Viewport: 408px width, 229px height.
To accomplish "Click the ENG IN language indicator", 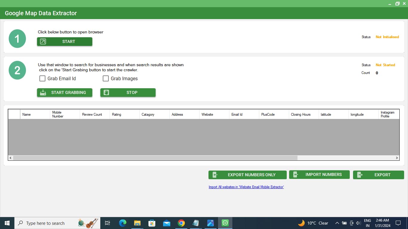I will pyautogui.click(x=367, y=223).
